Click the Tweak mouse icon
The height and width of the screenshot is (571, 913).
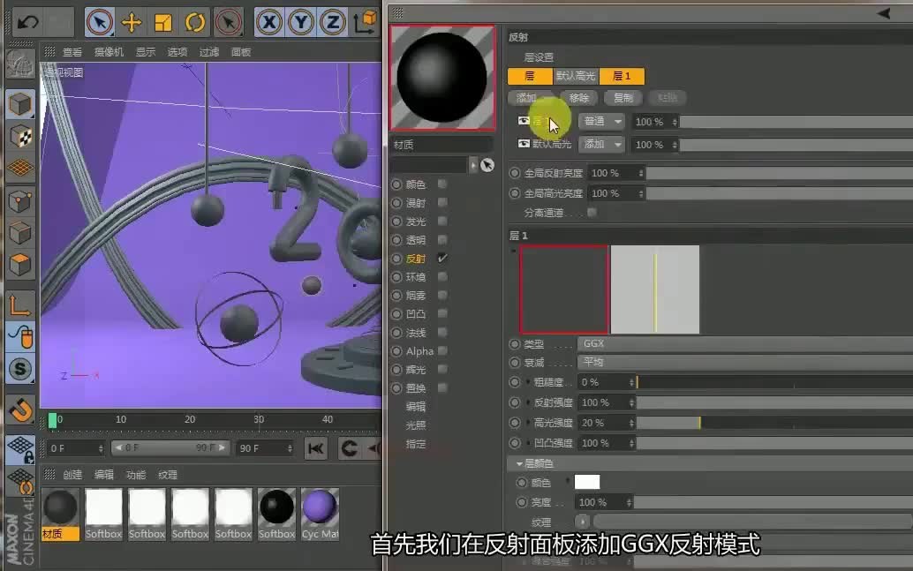click(20, 336)
